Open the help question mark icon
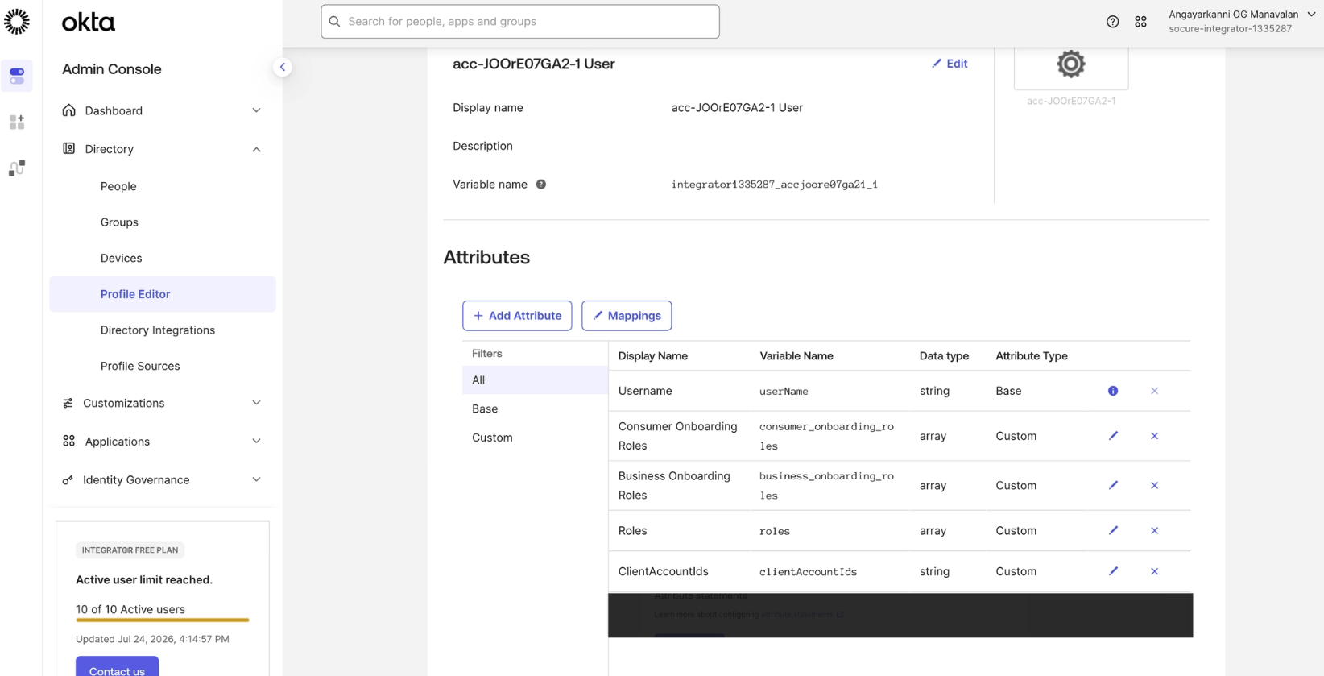1324x676 pixels. pyautogui.click(x=1112, y=22)
